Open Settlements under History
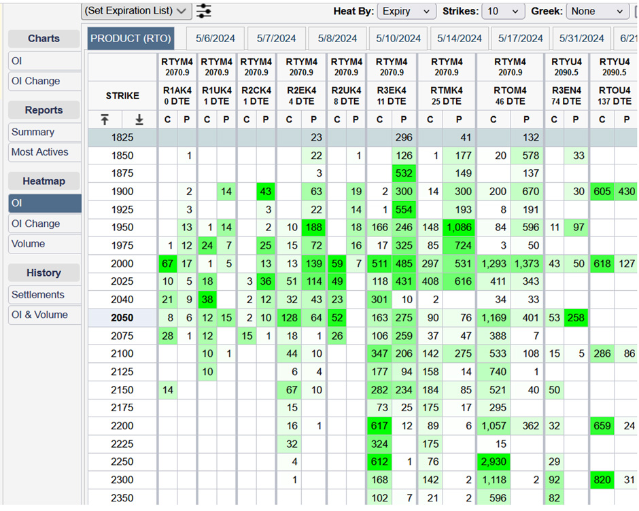The height and width of the screenshot is (511, 639). coord(37,295)
